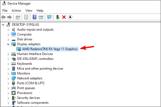
Task: Click the Mice pointing devices mouse icon
Action: tap(14, 69)
